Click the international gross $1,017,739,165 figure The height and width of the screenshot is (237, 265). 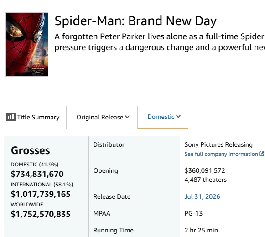pos(41,194)
